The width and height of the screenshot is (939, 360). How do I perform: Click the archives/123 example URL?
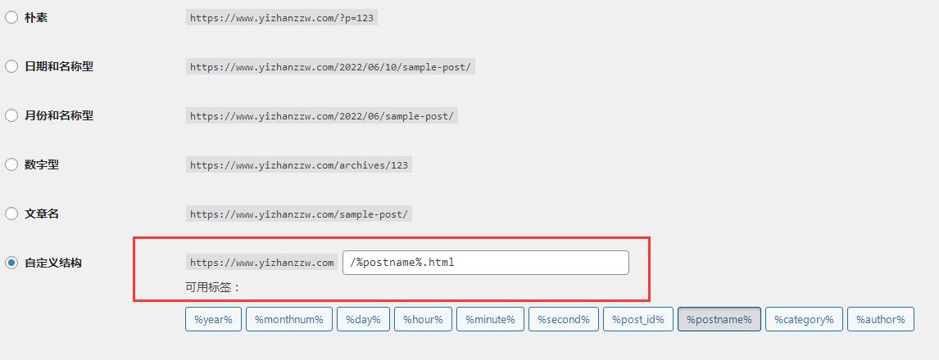(298, 164)
